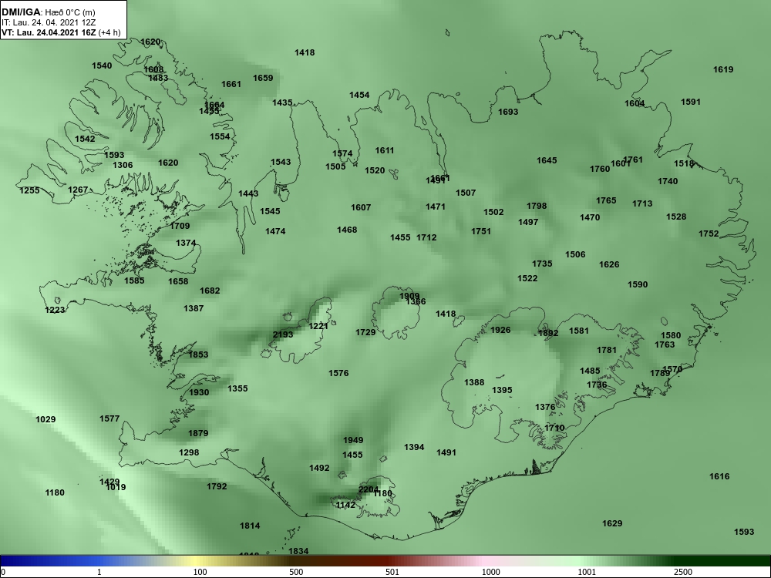Click the map value 1223
Screen dimensions: 771x578
[55, 310]
